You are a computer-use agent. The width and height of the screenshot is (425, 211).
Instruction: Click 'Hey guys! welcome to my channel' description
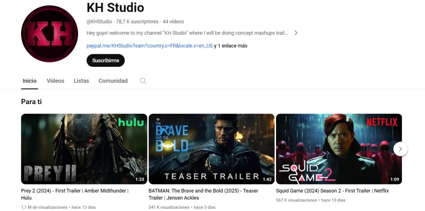[187, 33]
